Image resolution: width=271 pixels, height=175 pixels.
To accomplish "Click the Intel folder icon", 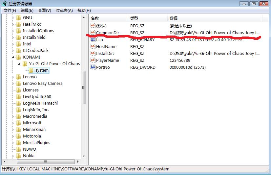I will click(x=18, y=44).
